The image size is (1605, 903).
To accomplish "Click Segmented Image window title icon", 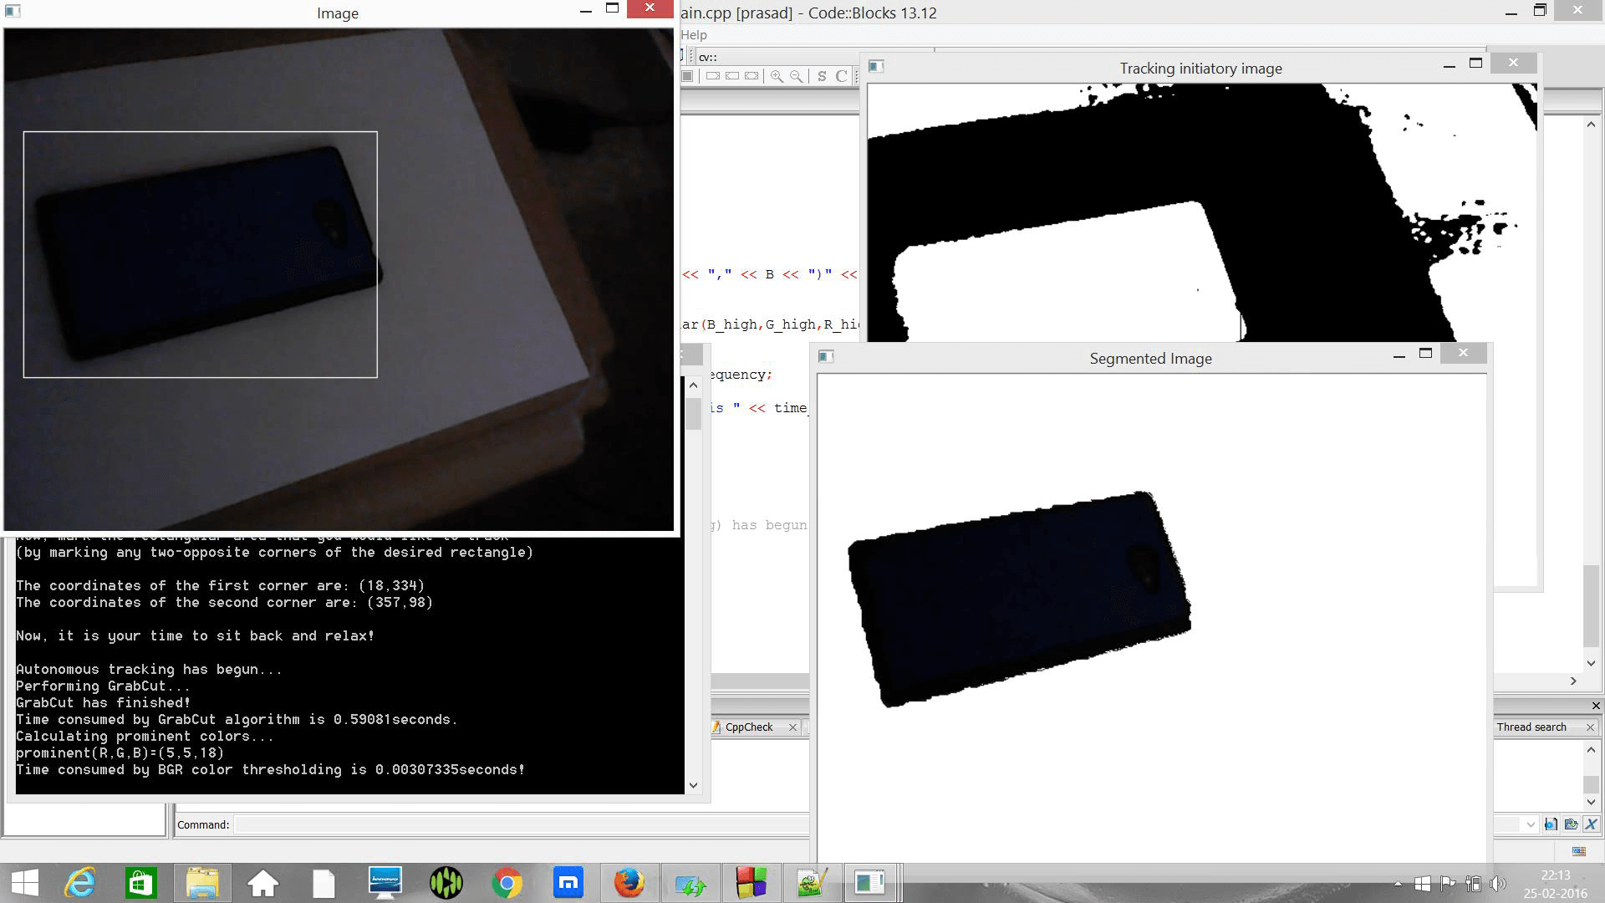I will tap(826, 357).
